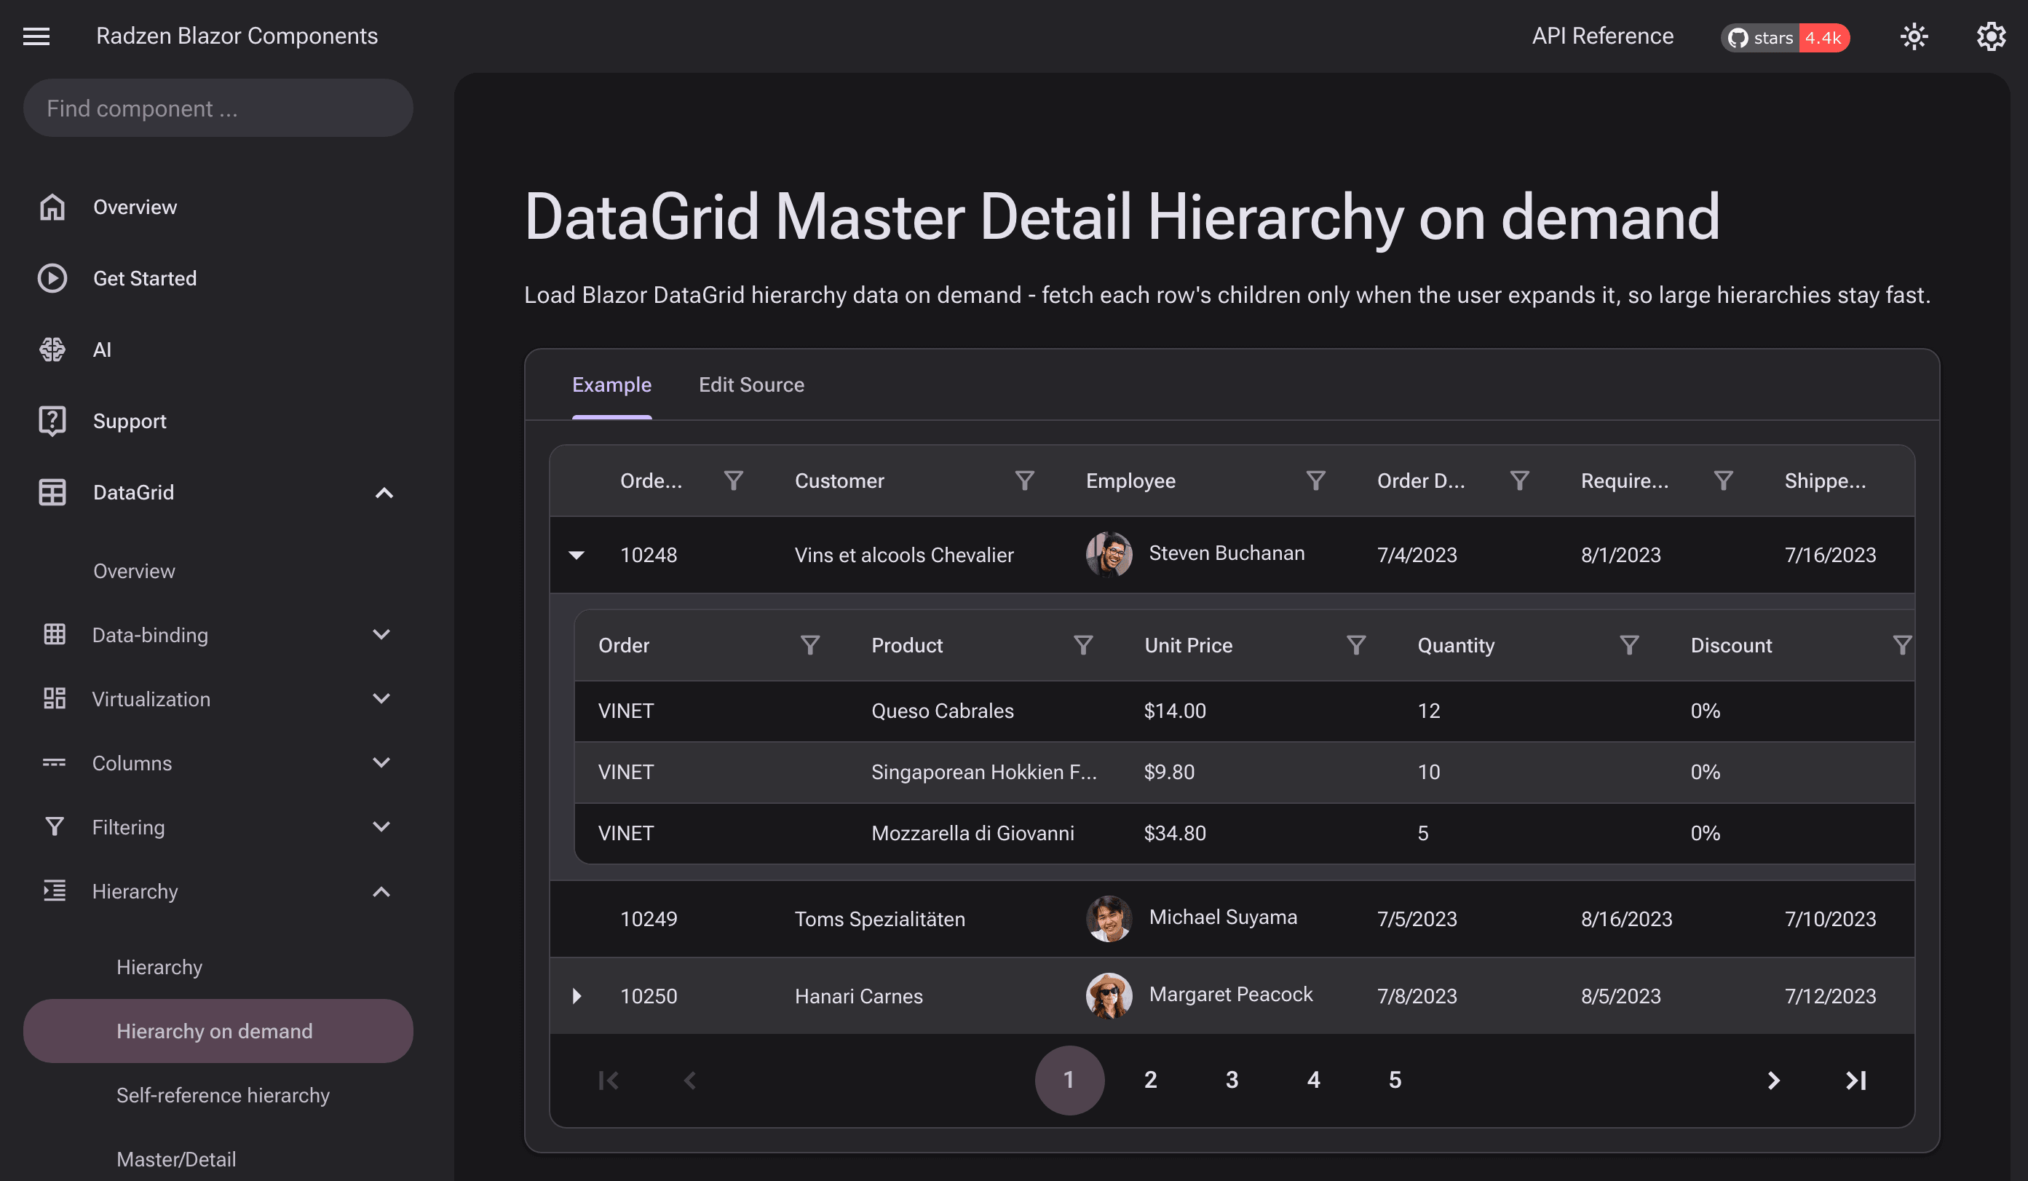Open filter for Order ID column
The width and height of the screenshot is (2028, 1181).
(733, 481)
